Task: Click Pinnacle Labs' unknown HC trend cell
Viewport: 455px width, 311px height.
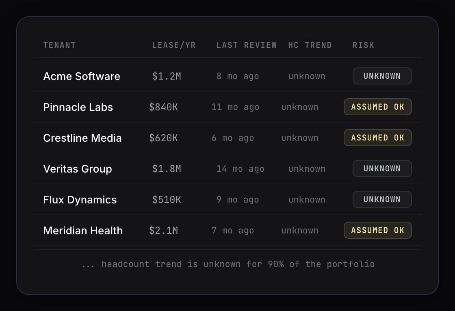Action: pos(300,107)
